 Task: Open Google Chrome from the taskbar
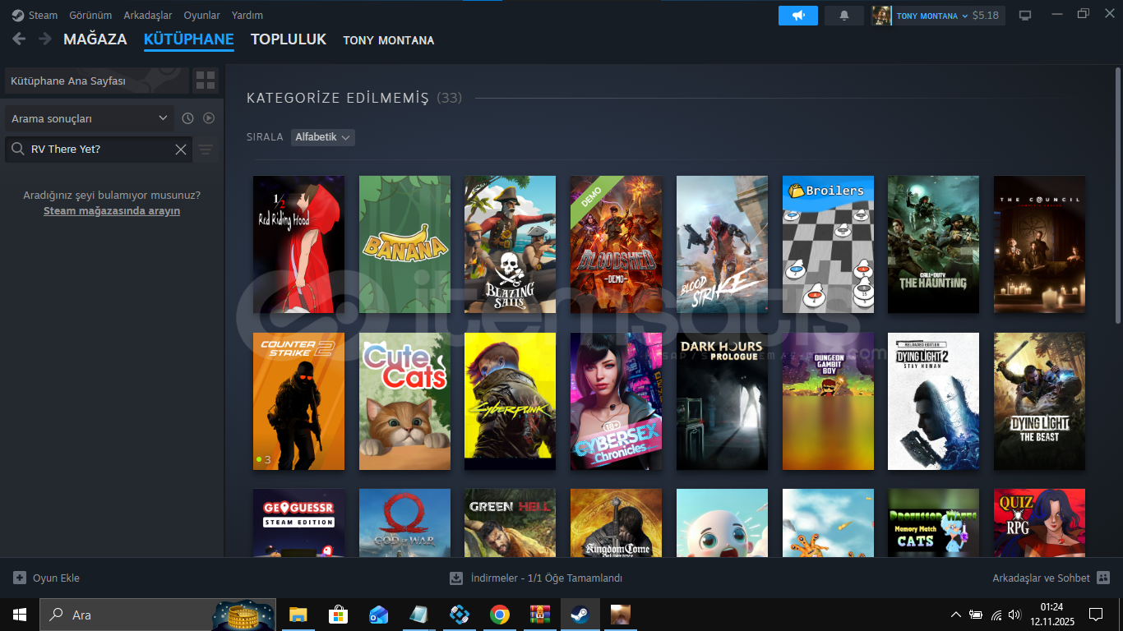click(x=499, y=615)
